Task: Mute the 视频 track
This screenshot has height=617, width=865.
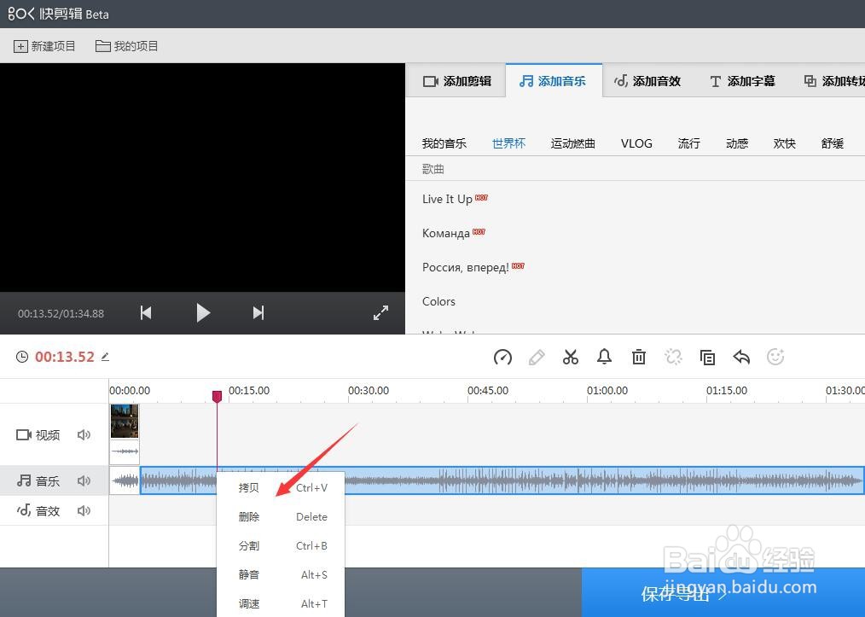Action: point(84,435)
